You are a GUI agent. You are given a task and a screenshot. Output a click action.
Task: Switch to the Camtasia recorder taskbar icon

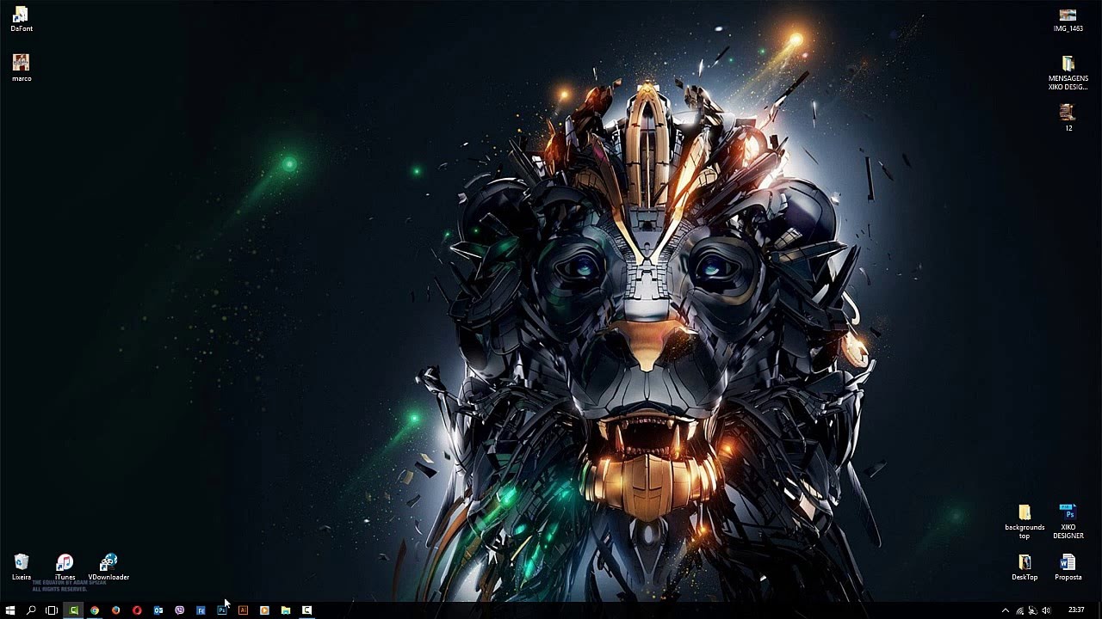[x=306, y=610]
